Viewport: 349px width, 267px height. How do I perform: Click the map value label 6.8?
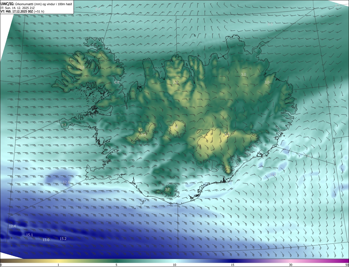(x=117, y=82)
